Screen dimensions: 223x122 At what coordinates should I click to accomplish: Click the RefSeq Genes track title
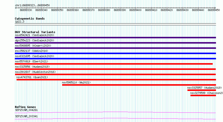point(25,107)
